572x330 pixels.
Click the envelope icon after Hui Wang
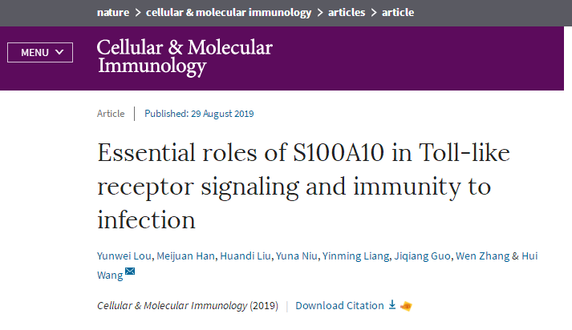coord(130,274)
